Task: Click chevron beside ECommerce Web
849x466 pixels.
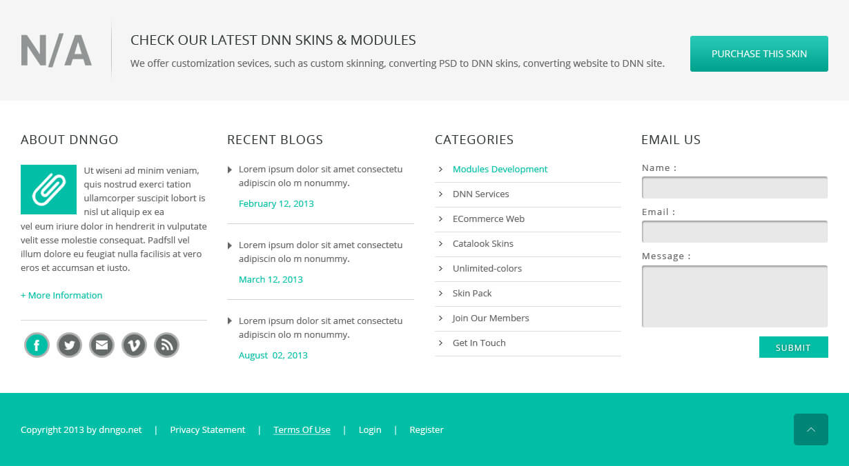Action: pyautogui.click(x=440, y=219)
